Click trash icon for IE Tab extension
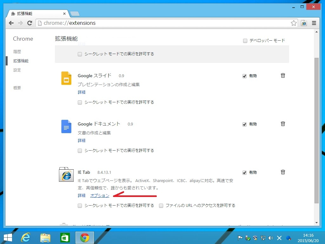Screen dimensions: 325x244 click(283, 172)
